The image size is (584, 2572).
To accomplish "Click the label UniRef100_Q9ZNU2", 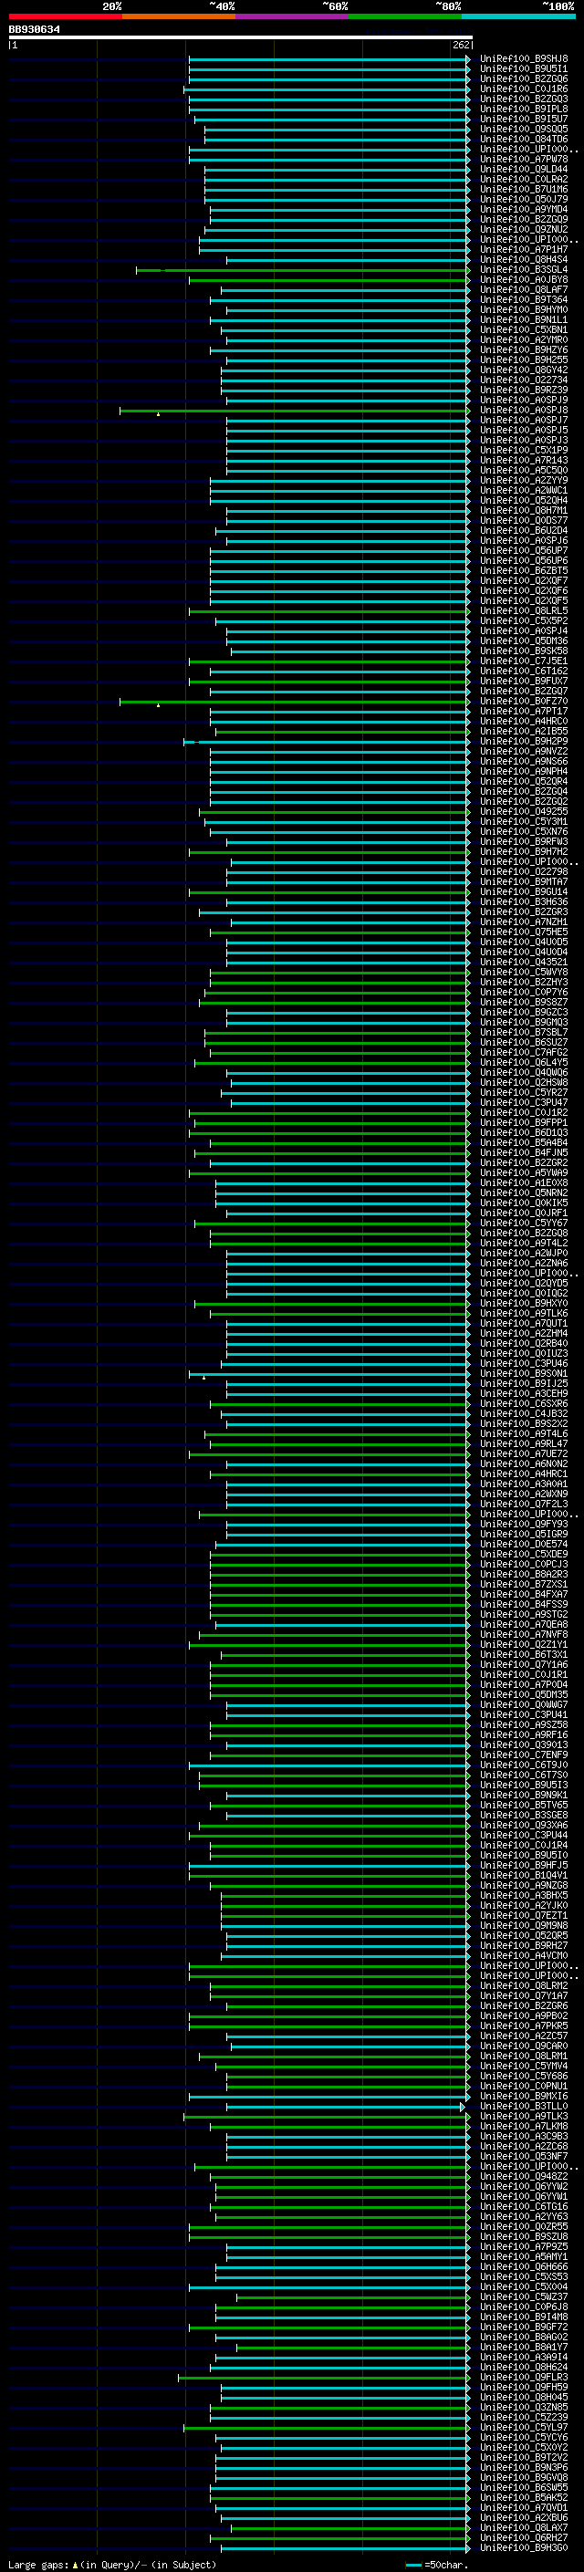I will (x=524, y=229).
